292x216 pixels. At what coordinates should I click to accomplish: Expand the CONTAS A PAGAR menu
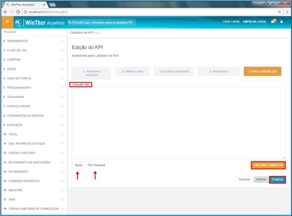34,106
